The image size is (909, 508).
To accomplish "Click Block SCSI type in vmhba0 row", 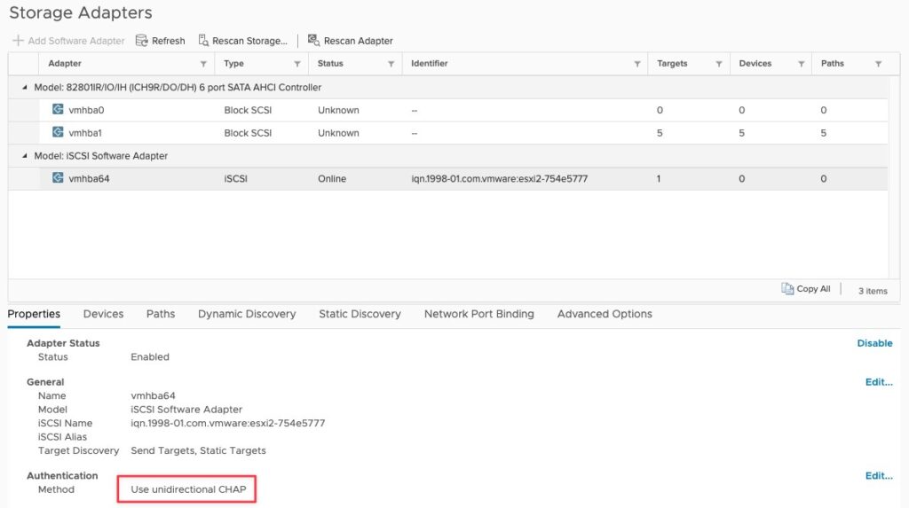I will click(x=249, y=110).
